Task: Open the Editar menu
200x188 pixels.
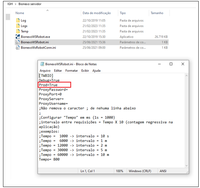Action: [58, 70]
